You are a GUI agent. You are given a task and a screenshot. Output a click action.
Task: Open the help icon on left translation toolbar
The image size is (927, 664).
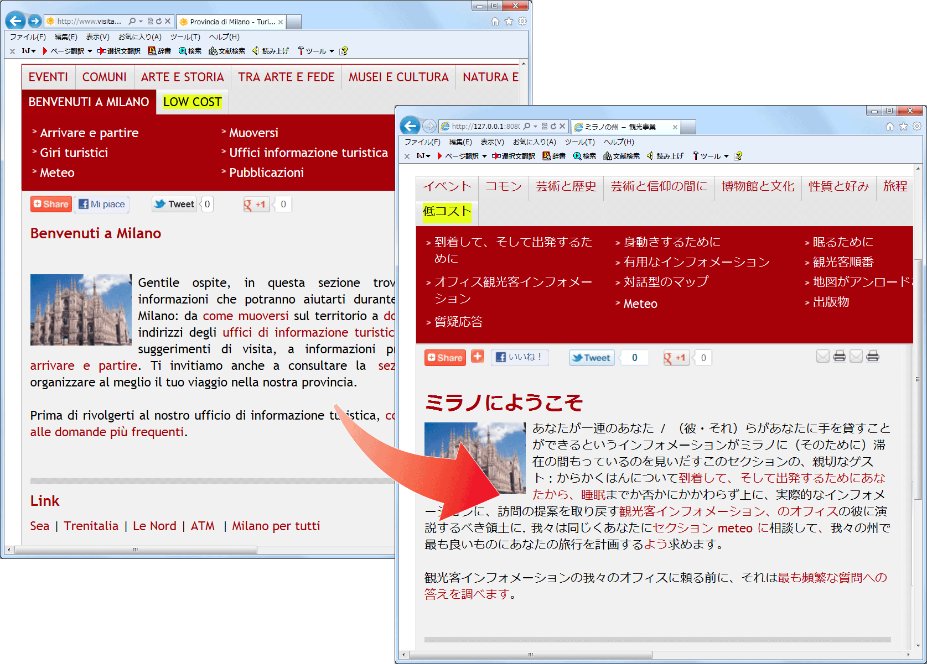point(343,51)
